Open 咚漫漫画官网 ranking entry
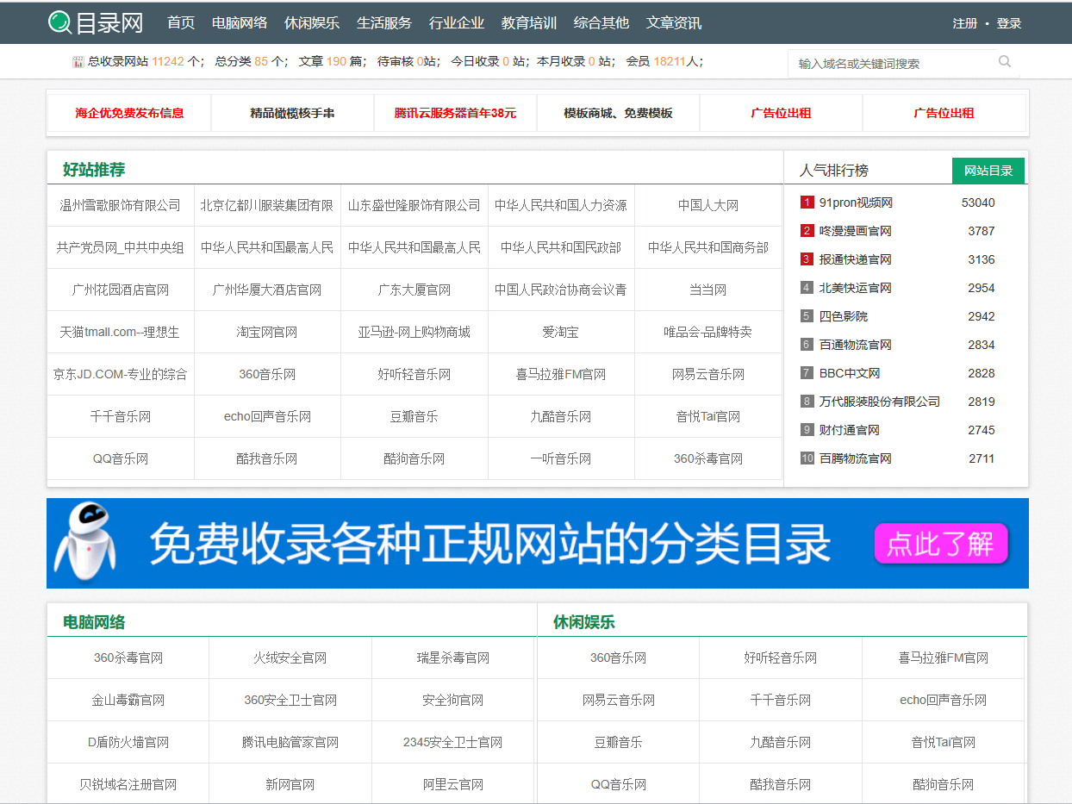This screenshot has width=1072, height=804. click(855, 231)
